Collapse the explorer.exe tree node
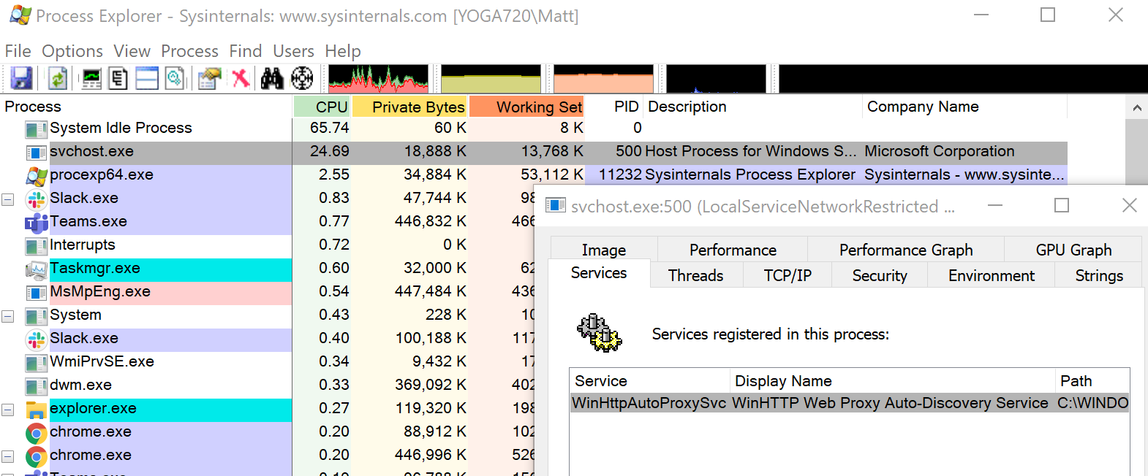This screenshot has height=476, width=1148. pos(8,410)
